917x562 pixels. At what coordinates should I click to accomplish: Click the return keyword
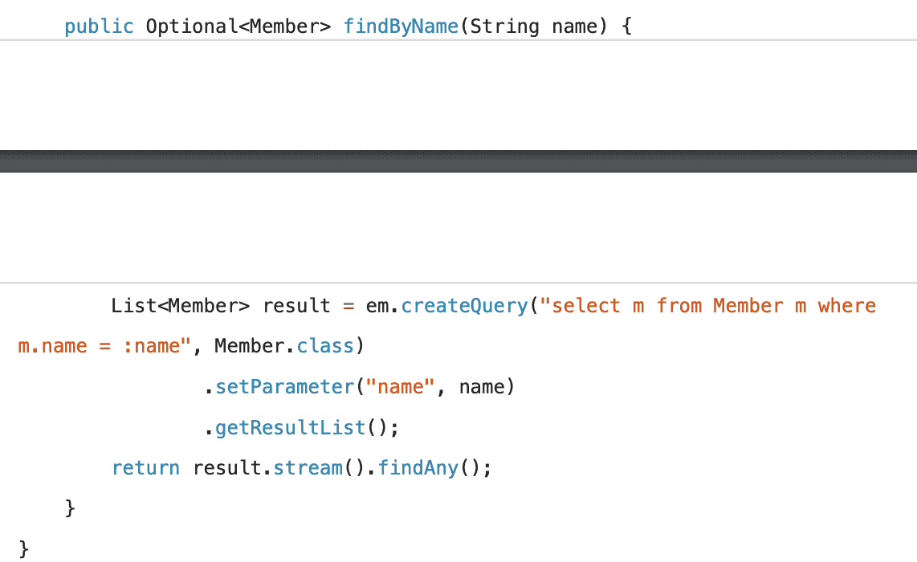(145, 467)
